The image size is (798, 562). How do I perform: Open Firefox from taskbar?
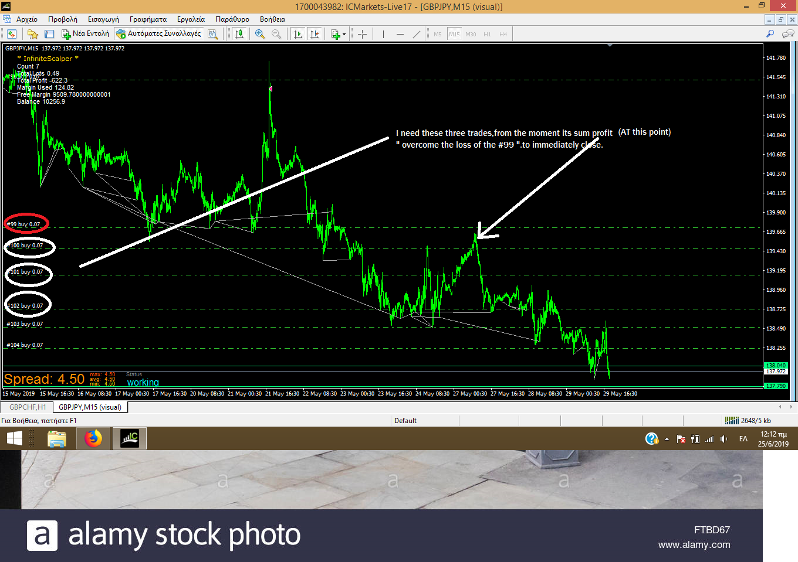[x=93, y=438]
